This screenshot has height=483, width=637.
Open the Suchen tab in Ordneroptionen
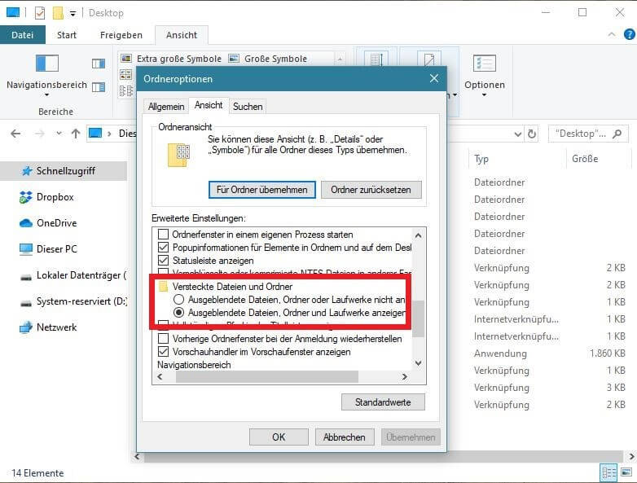[248, 107]
